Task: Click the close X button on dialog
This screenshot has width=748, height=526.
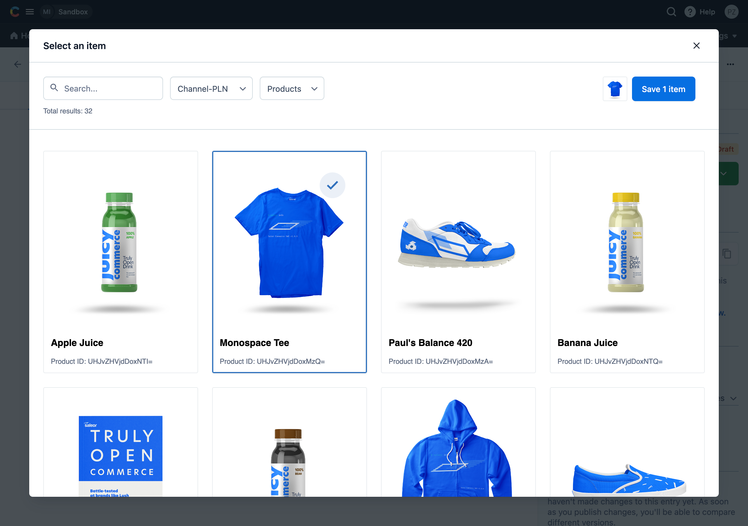Action: [x=697, y=46]
